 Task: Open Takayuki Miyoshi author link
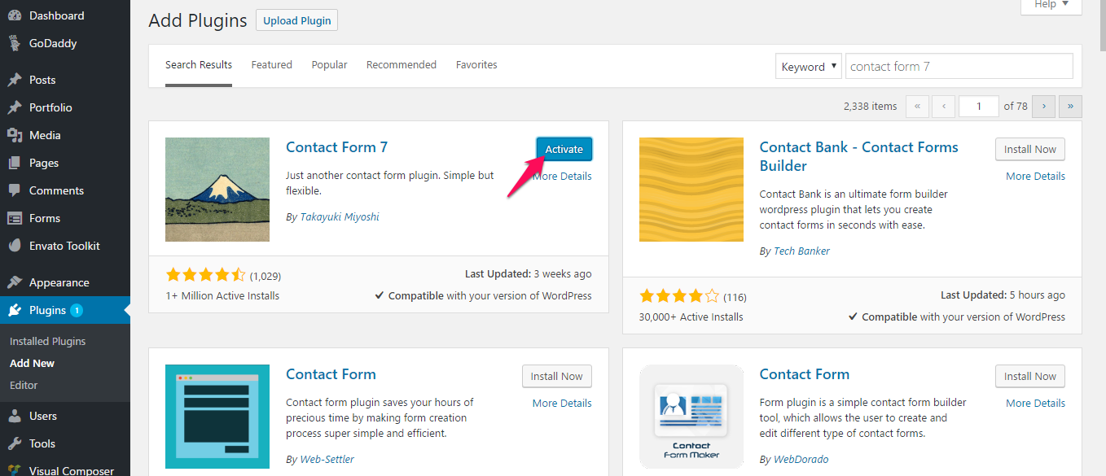click(x=340, y=216)
